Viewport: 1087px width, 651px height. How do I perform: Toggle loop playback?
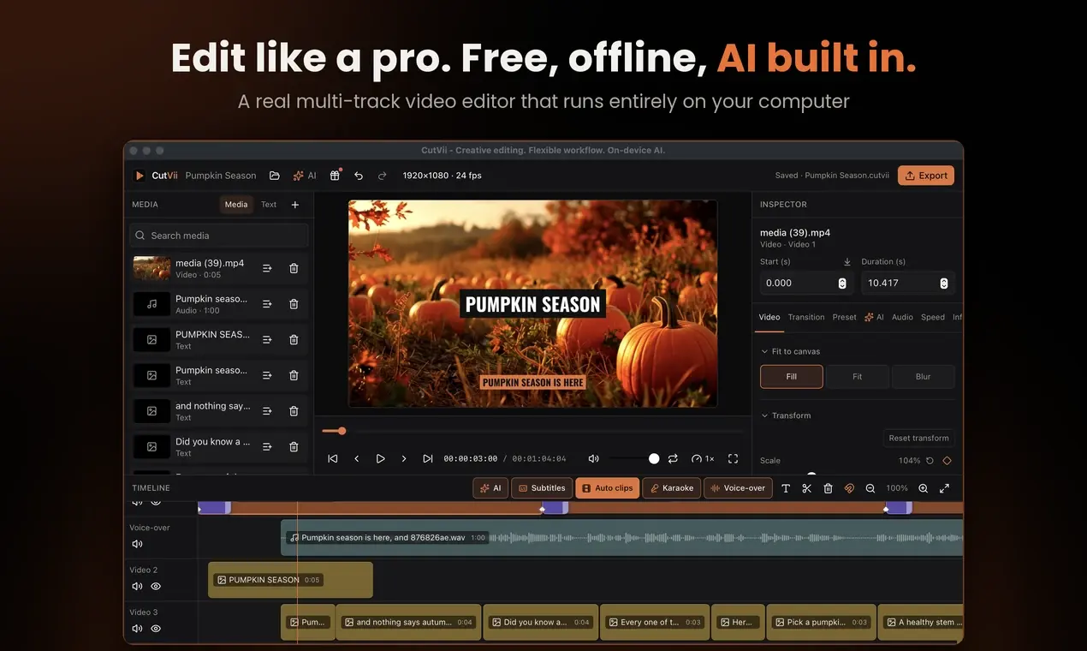[673, 459]
